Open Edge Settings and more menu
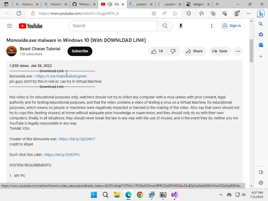This screenshot has width=268, height=201. 249,13
